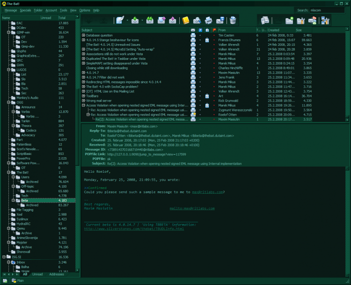Image resolution: width=351 pixels, height=285 pixels.
Task: Print the current message
Action: point(208,20)
